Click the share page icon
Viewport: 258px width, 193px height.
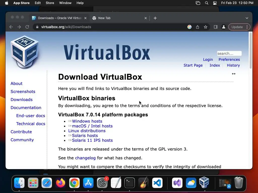click(198, 27)
